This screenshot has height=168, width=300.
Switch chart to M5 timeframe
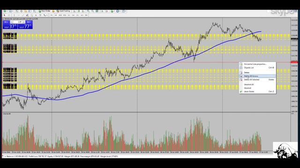[x=56, y=15]
